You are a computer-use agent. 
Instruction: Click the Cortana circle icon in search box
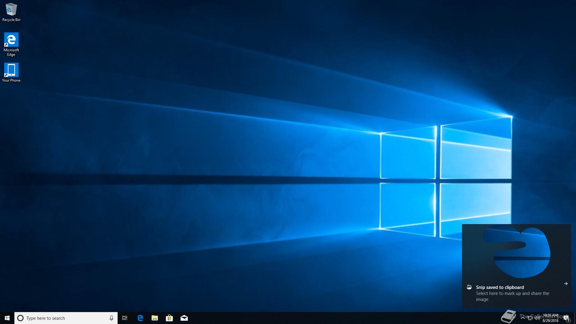coord(20,318)
